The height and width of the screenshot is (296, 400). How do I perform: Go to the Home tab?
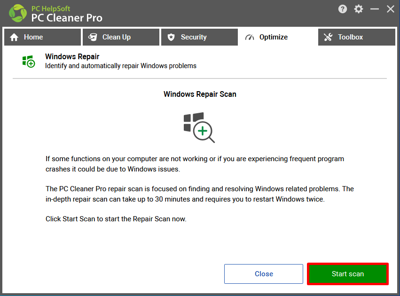click(x=43, y=37)
